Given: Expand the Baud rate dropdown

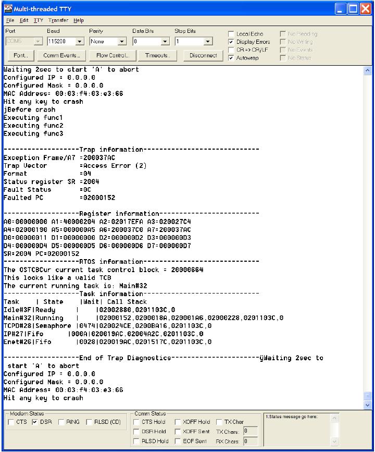Looking at the screenshot, I should click(80, 41).
